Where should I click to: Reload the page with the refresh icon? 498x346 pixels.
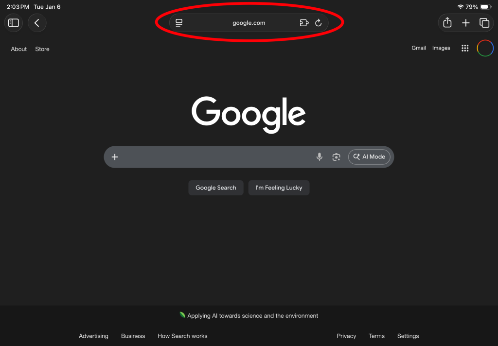(x=318, y=23)
